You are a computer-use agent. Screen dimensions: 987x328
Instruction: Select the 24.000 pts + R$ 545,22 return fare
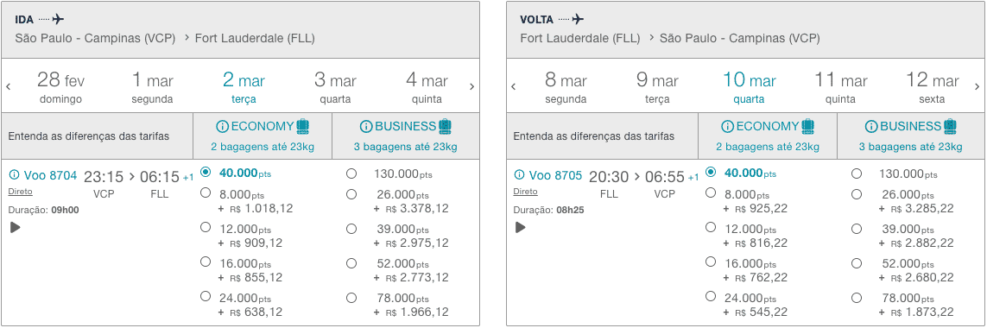[711, 296]
